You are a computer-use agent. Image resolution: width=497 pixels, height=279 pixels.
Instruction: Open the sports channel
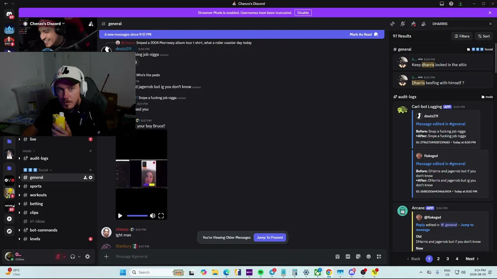(56, 186)
